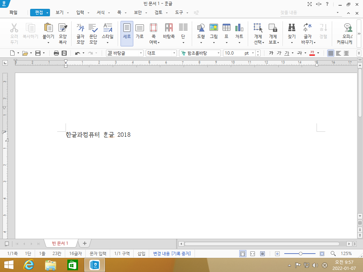Open paragraph style 바탕글 dropdown
363x272 pixels.
(141, 53)
